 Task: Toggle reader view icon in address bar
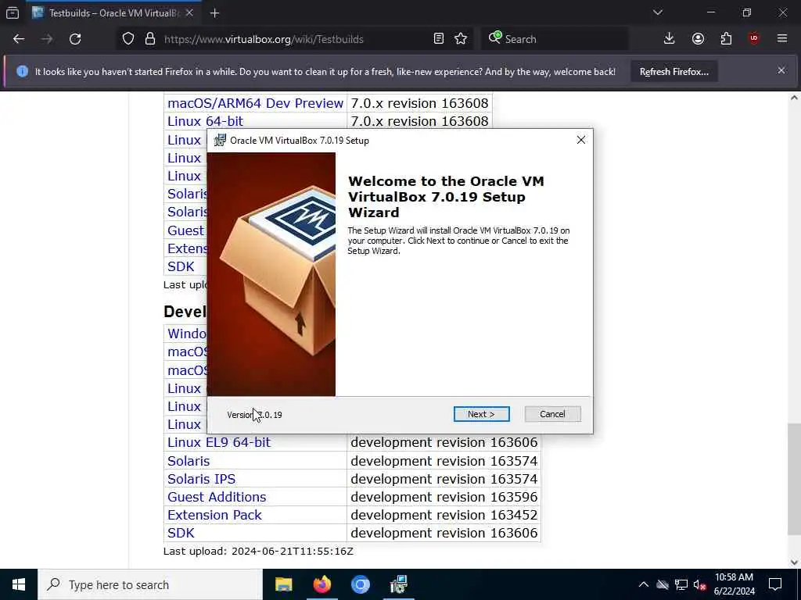click(x=438, y=39)
